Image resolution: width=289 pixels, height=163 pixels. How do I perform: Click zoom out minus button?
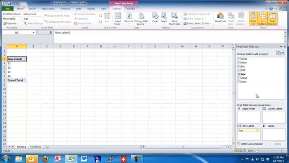pos(257,151)
